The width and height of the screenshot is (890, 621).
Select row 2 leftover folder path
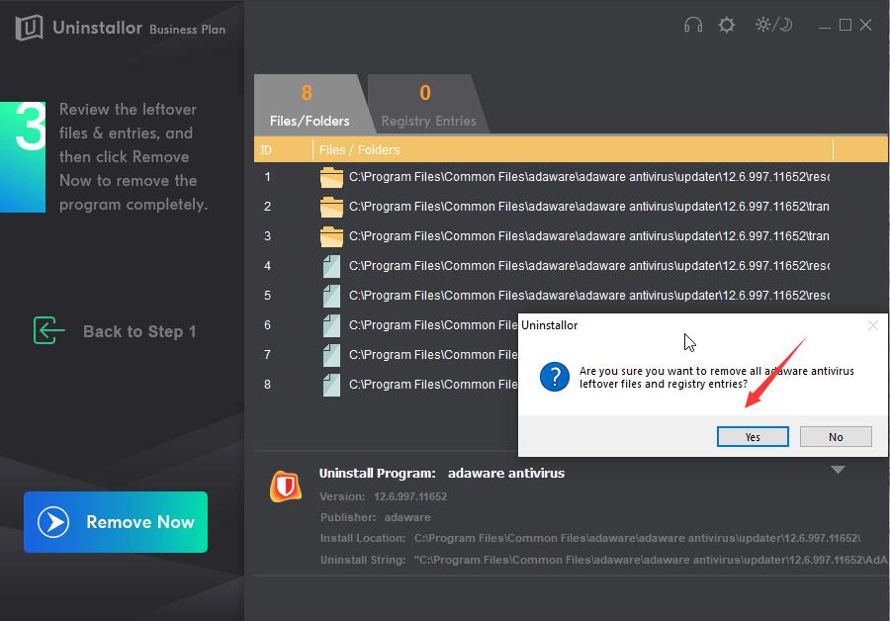(589, 207)
